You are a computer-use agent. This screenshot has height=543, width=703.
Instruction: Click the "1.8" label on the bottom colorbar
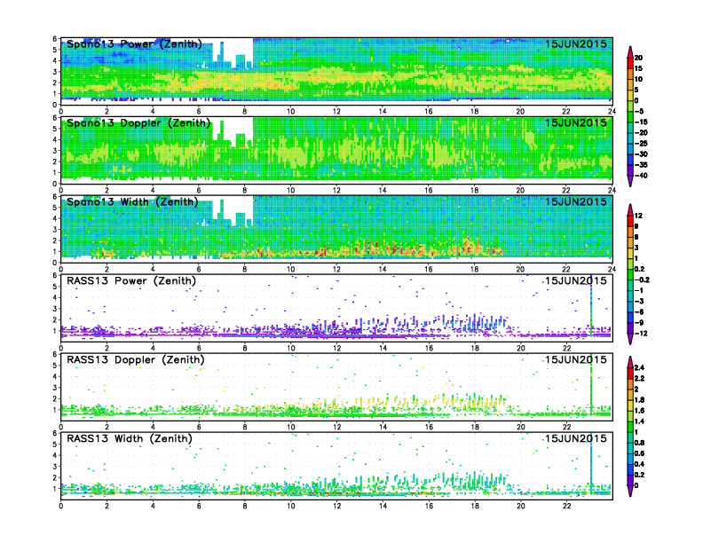[639, 399]
